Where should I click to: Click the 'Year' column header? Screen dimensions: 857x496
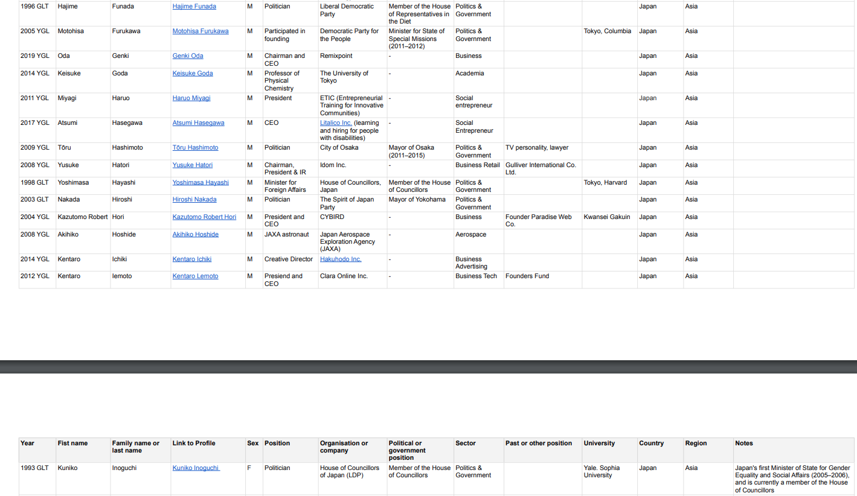click(x=37, y=450)
